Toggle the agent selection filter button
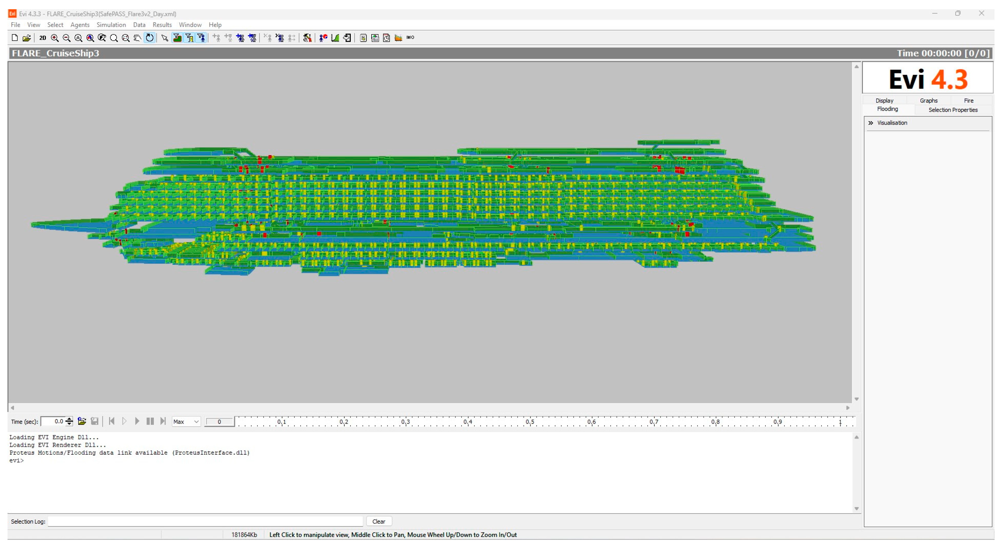Image resolution: width=1000 pixels, height=546 pixels. (x=201, y=38)
